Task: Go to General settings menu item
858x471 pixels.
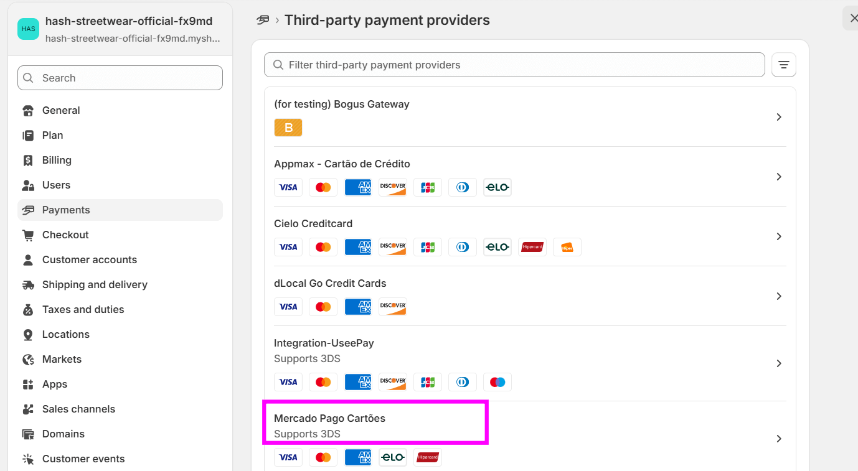Action: pos(120,110)
